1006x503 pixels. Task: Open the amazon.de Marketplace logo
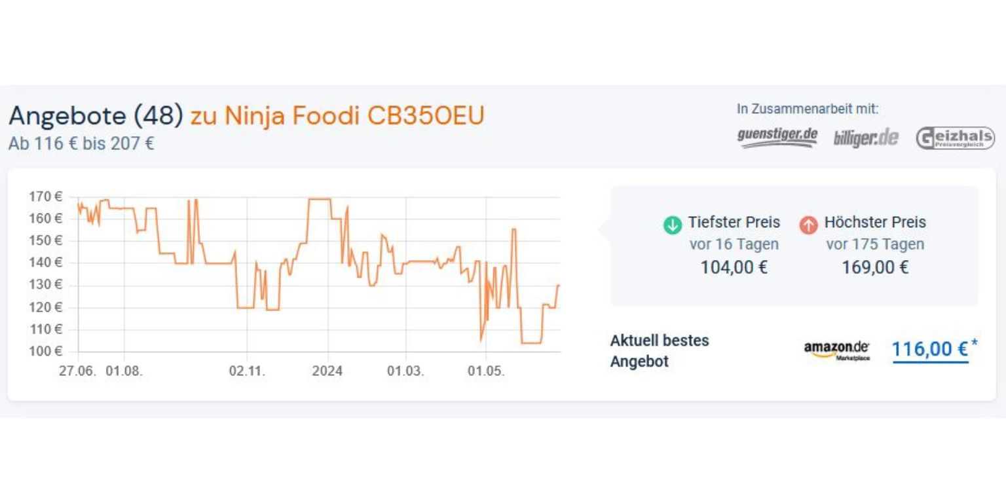(837, 350)
